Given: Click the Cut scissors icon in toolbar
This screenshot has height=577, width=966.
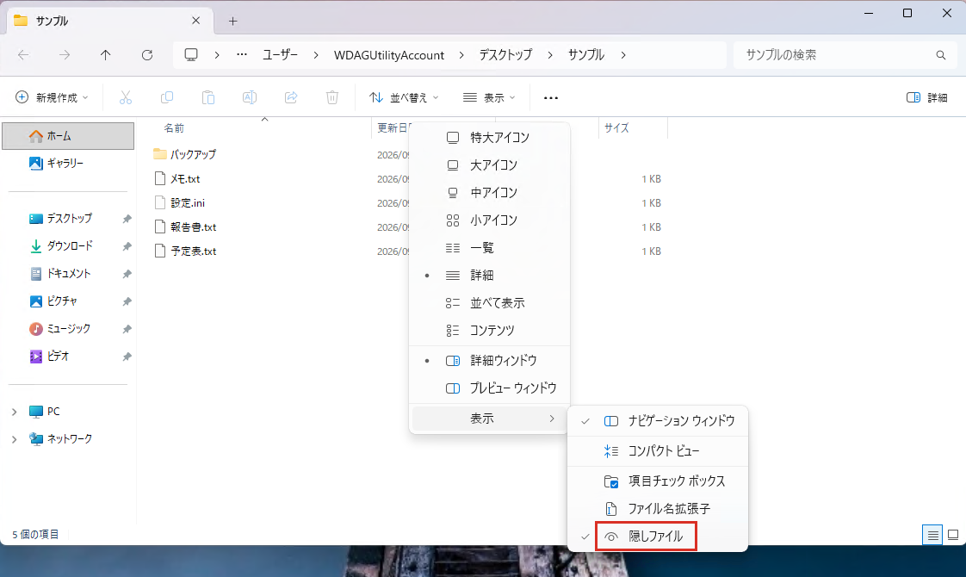Looking at the screenshot, I should [x=126, y=97].
